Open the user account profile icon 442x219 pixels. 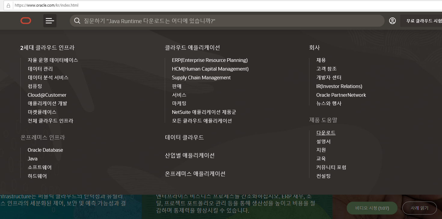[392, 21]
